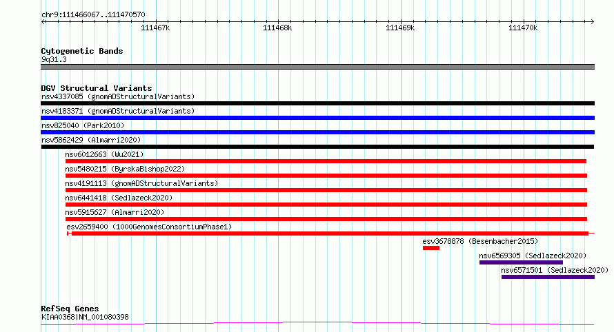Select the red bar under the nsv5915627 label
Image resolution: width=614 pixels, height=332 pixels.
[326, 219]
